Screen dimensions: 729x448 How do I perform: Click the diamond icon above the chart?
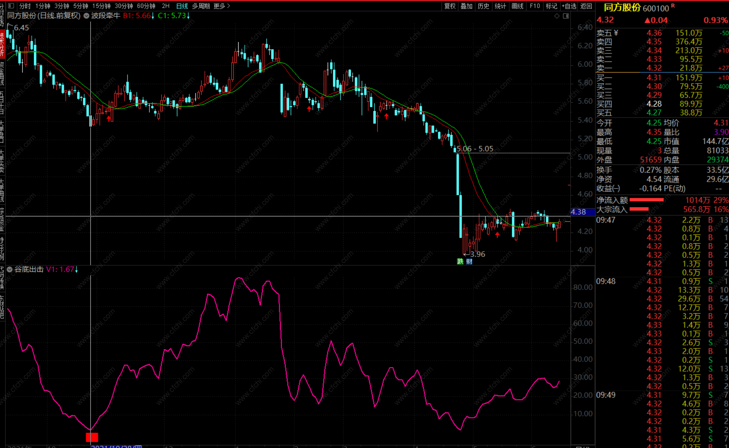557,16
